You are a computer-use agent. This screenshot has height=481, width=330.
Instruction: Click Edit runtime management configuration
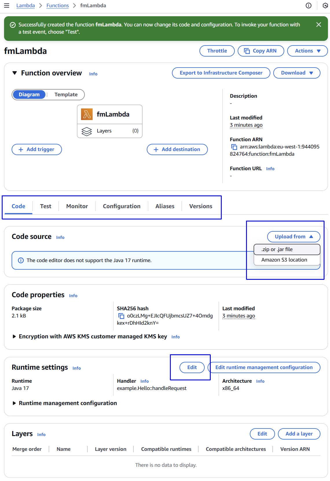coord(264,367)
